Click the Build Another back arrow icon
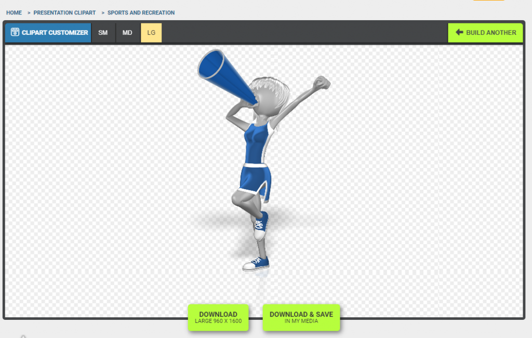The width and height of the screenshot is (532, 338). click(459, 32)
